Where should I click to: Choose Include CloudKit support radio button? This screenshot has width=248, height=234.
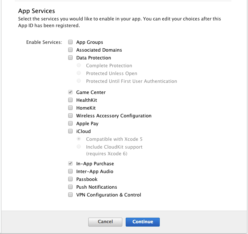[79, 147]
